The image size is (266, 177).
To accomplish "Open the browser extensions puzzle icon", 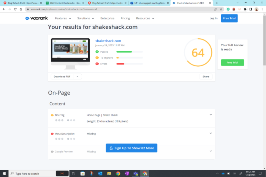I will pos(245,9).
